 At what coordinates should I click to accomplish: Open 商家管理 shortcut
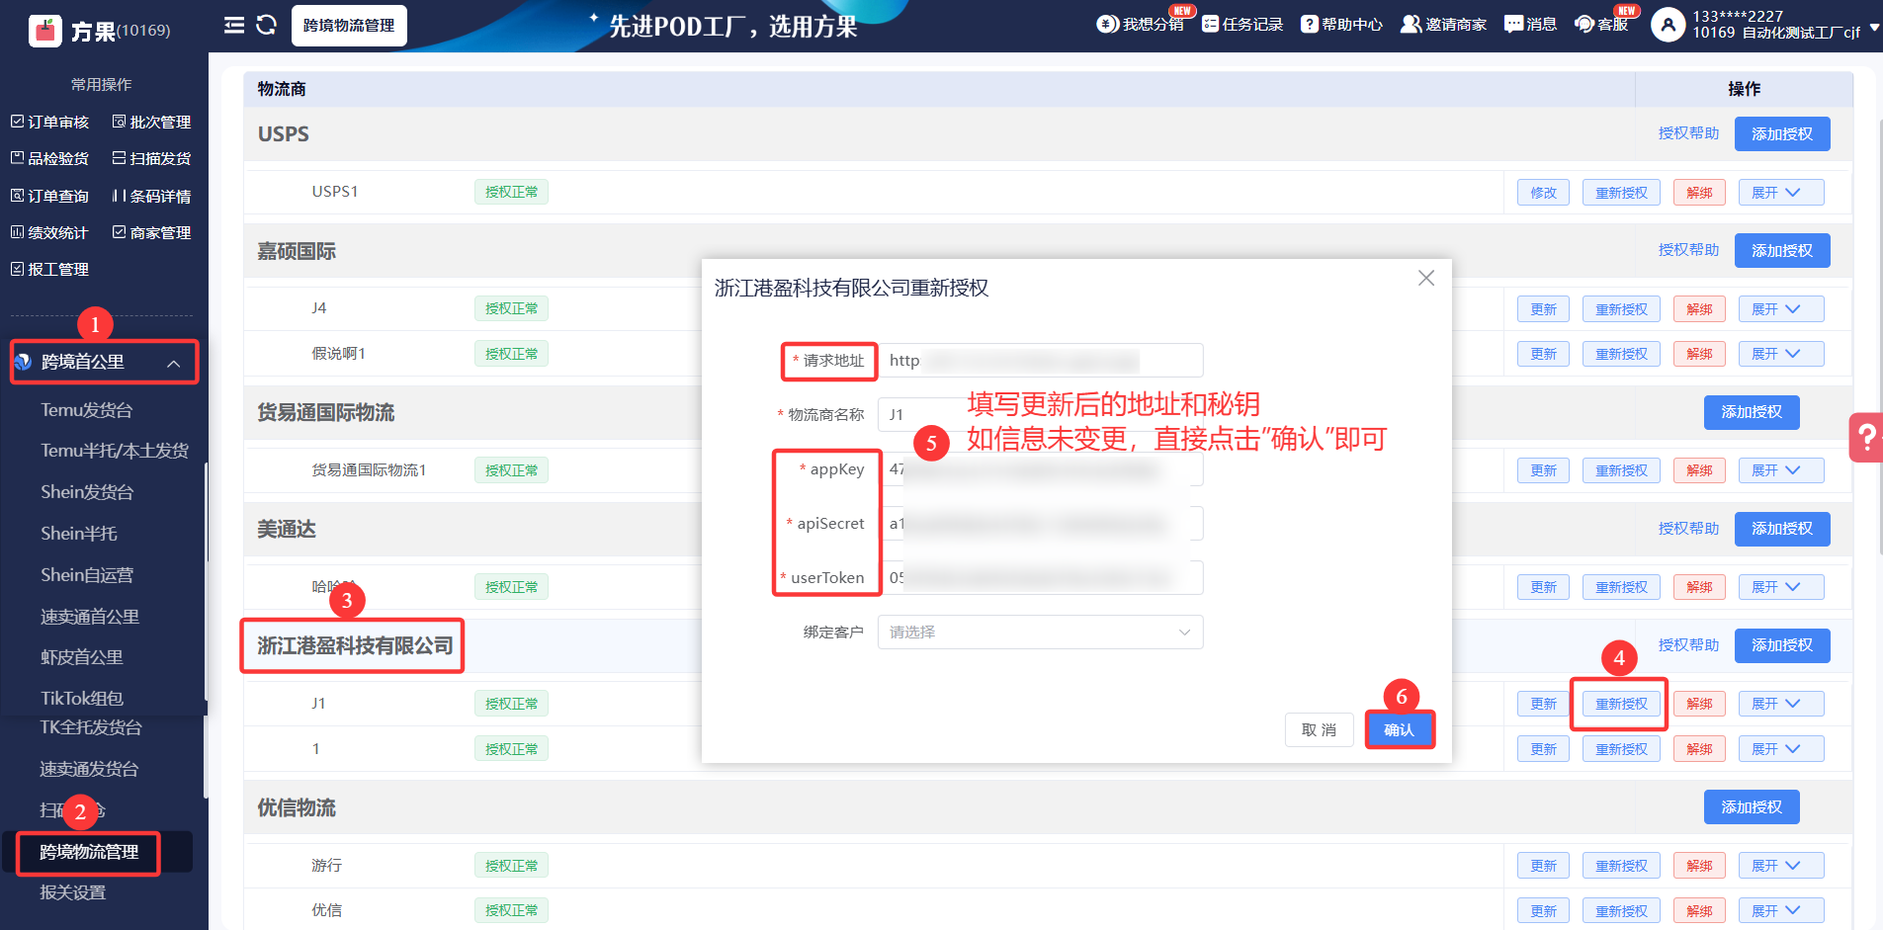pyautogui.click(x=151, y=232)
